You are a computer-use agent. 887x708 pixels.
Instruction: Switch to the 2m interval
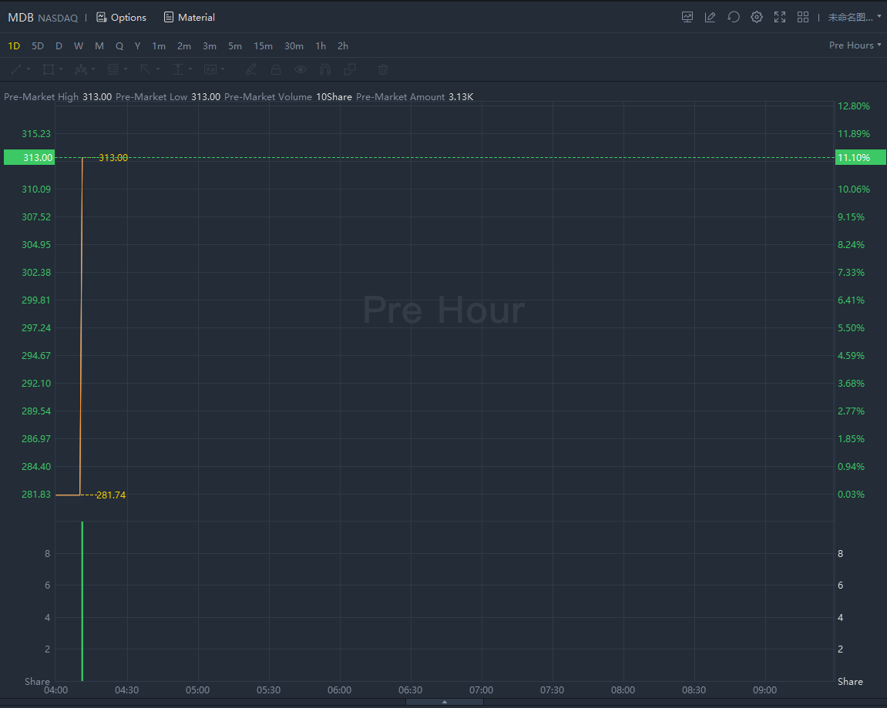coord(184,45)
